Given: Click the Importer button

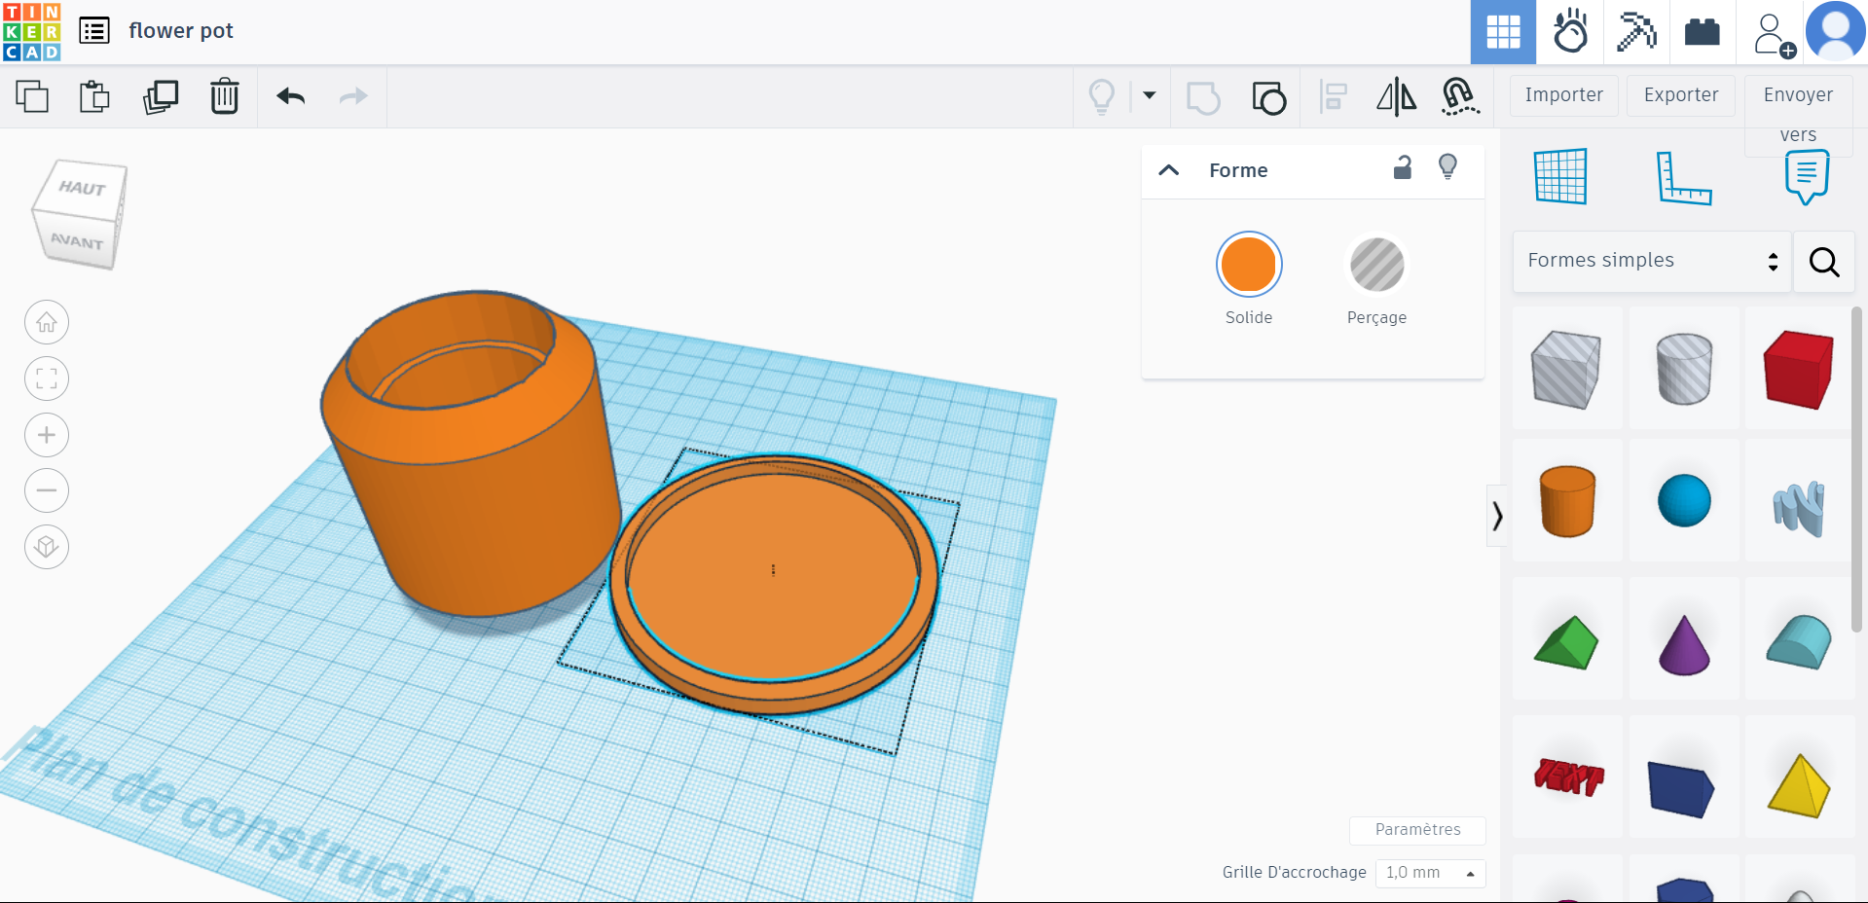Looking at the screenshot, I should 1563,95.
